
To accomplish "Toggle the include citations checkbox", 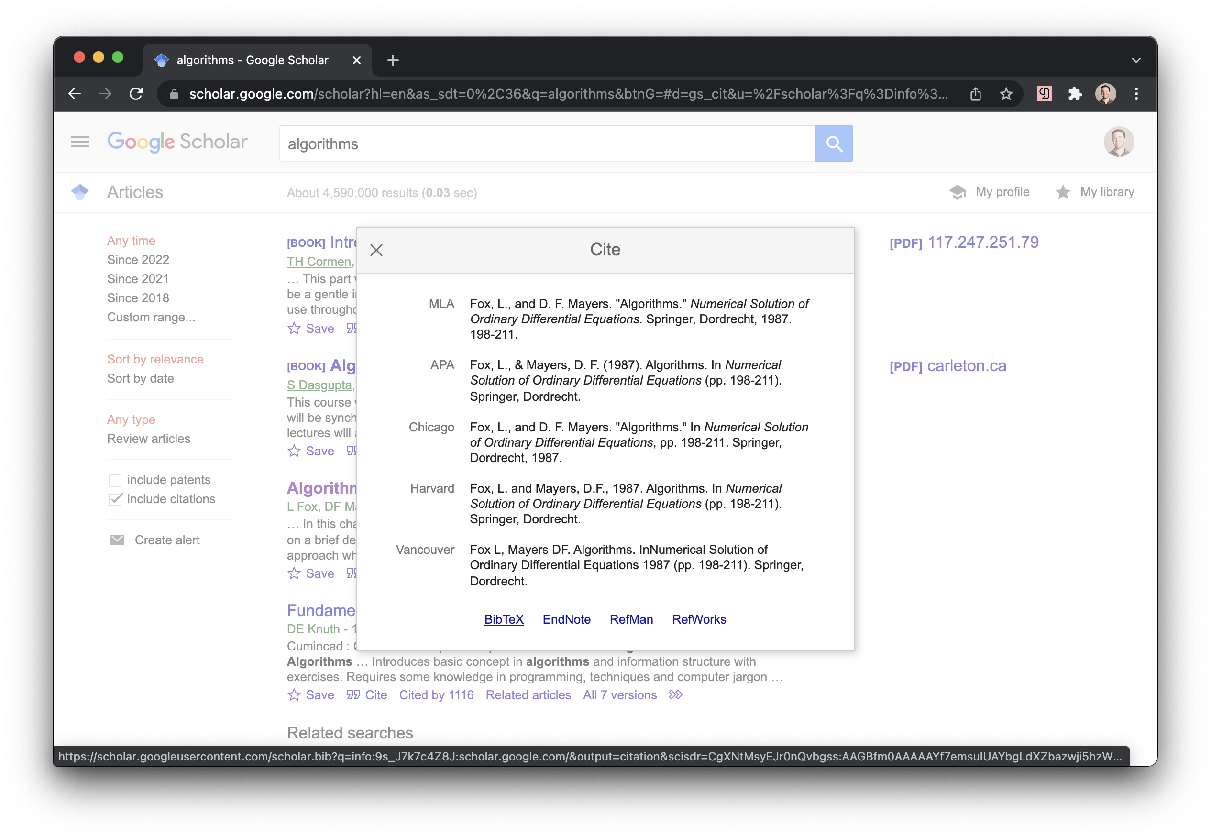I will [115, 498].
